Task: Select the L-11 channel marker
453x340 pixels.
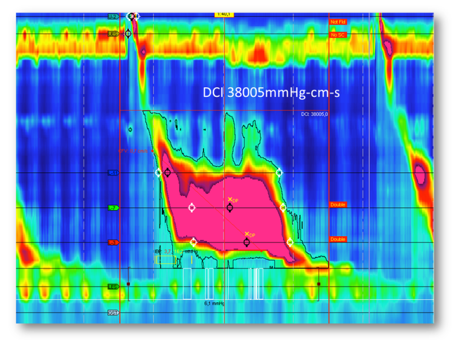Action: (113, 173)
